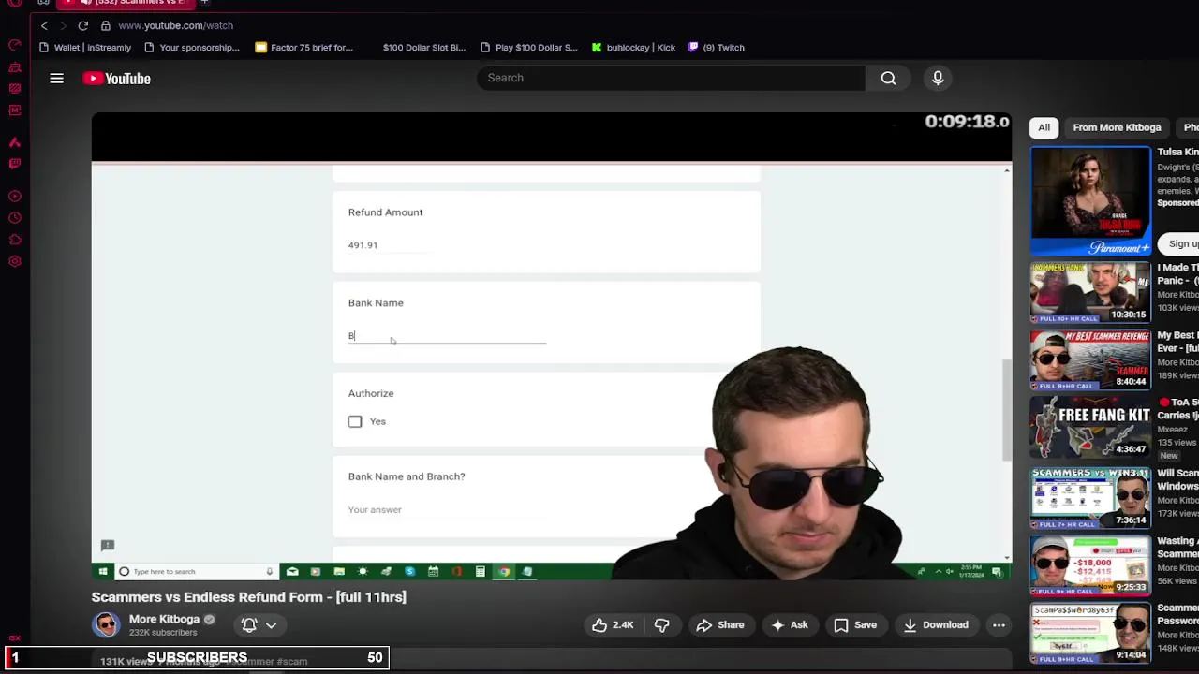Click the Skype icon in the video taskbar
The image size is (1199, 674).
[409, 571]
